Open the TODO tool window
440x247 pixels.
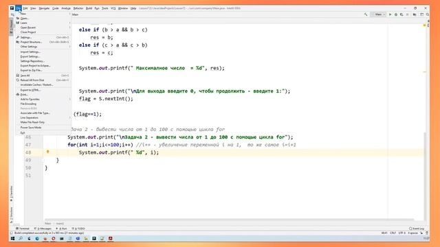[x=78, y=228]
